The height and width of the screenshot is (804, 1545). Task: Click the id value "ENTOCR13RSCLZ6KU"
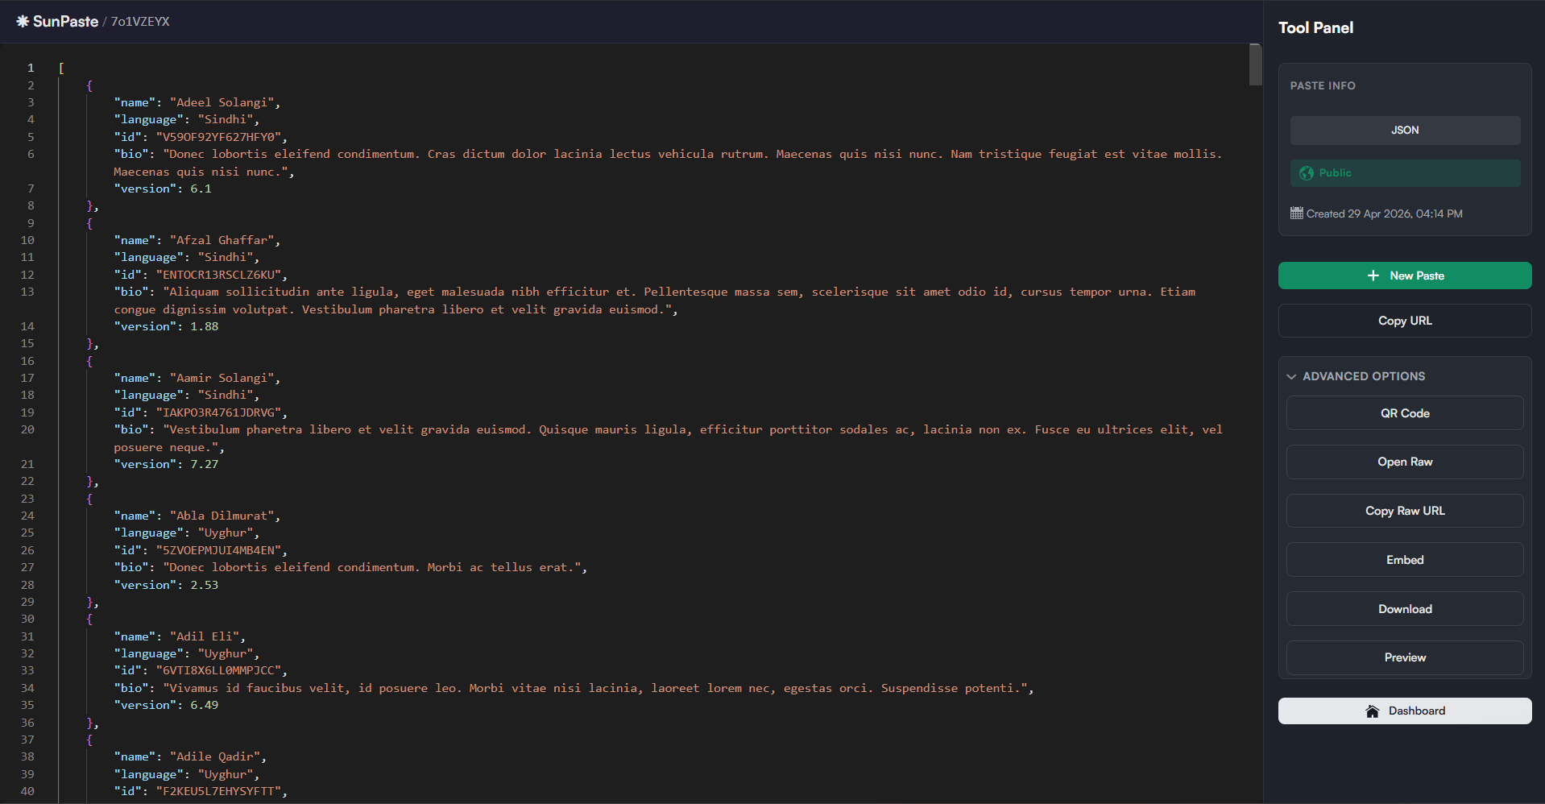(218, 275)
